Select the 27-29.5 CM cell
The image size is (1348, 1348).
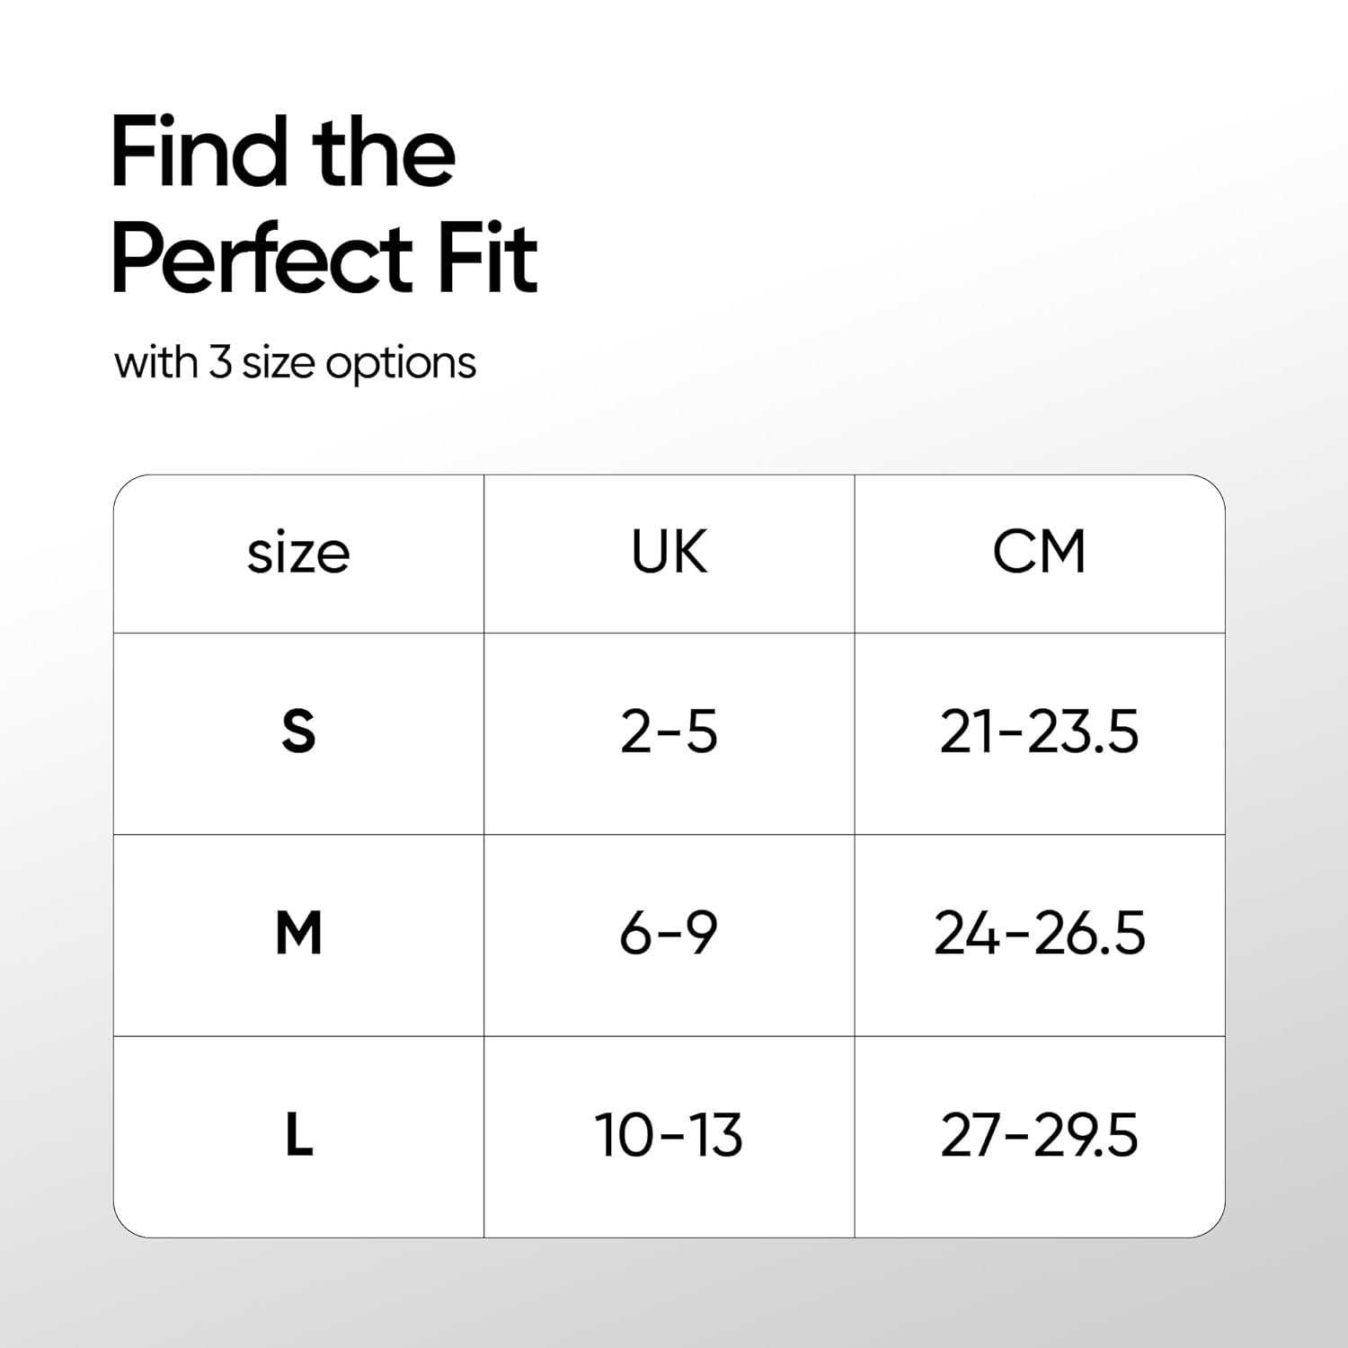pyautogui.click(x=1040, y=1136)
